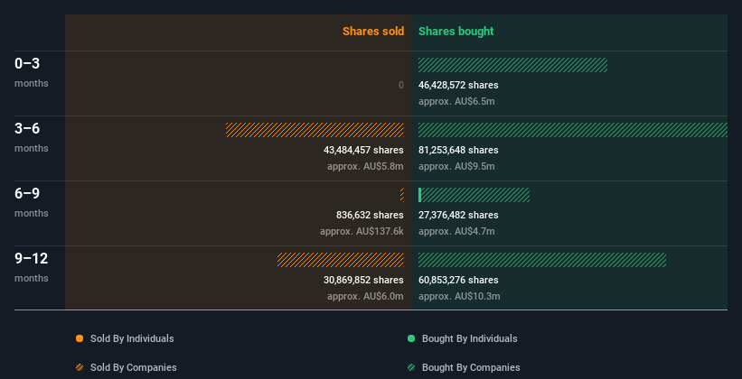Viewport: 742px width, 379px height.
Task: Select the 9–12 months row label
Action: 32,267
